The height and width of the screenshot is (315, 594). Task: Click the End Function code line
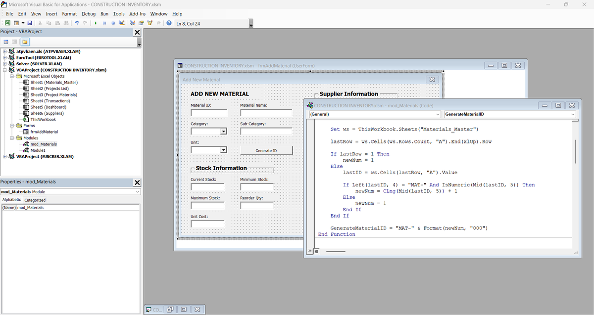(337, 234)
